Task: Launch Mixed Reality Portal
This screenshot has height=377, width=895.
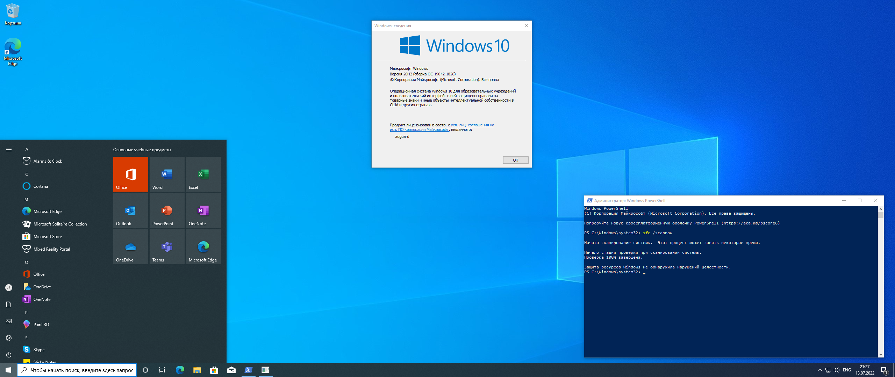Action: click(63, 249)
